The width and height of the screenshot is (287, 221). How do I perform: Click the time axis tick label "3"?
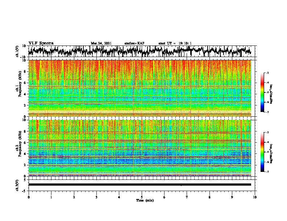pyautogui.click(x=96, y=197)
